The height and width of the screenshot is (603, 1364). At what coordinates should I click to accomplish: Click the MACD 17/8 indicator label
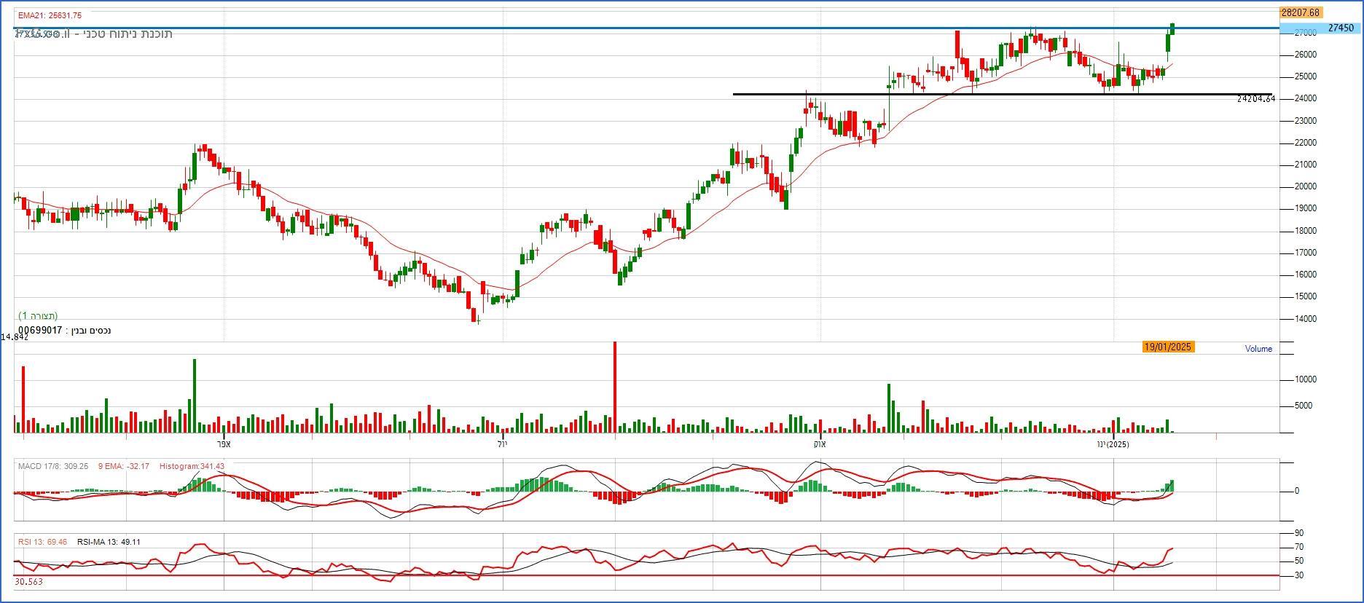pyautogui.click(x=52, y=466)
